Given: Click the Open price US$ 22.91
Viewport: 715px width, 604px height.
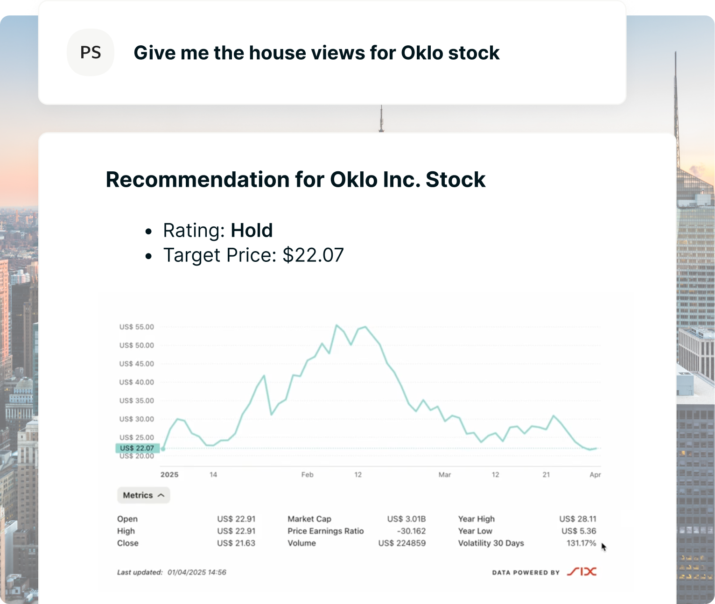Looking at the screenshot, I should (x=236, y=519).
